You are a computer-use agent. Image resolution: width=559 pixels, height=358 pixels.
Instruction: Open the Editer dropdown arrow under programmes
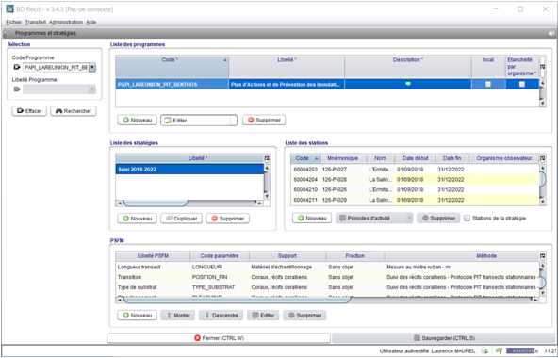(x=233, y=120)
